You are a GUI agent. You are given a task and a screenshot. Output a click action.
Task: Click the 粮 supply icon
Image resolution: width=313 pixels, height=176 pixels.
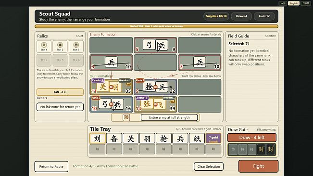click(126, 117)
